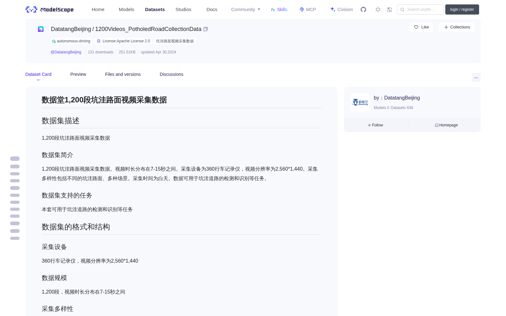Click the DatatangBeijing owner name in title
This screenshot has width=506, height=316.
click(71, 29)
